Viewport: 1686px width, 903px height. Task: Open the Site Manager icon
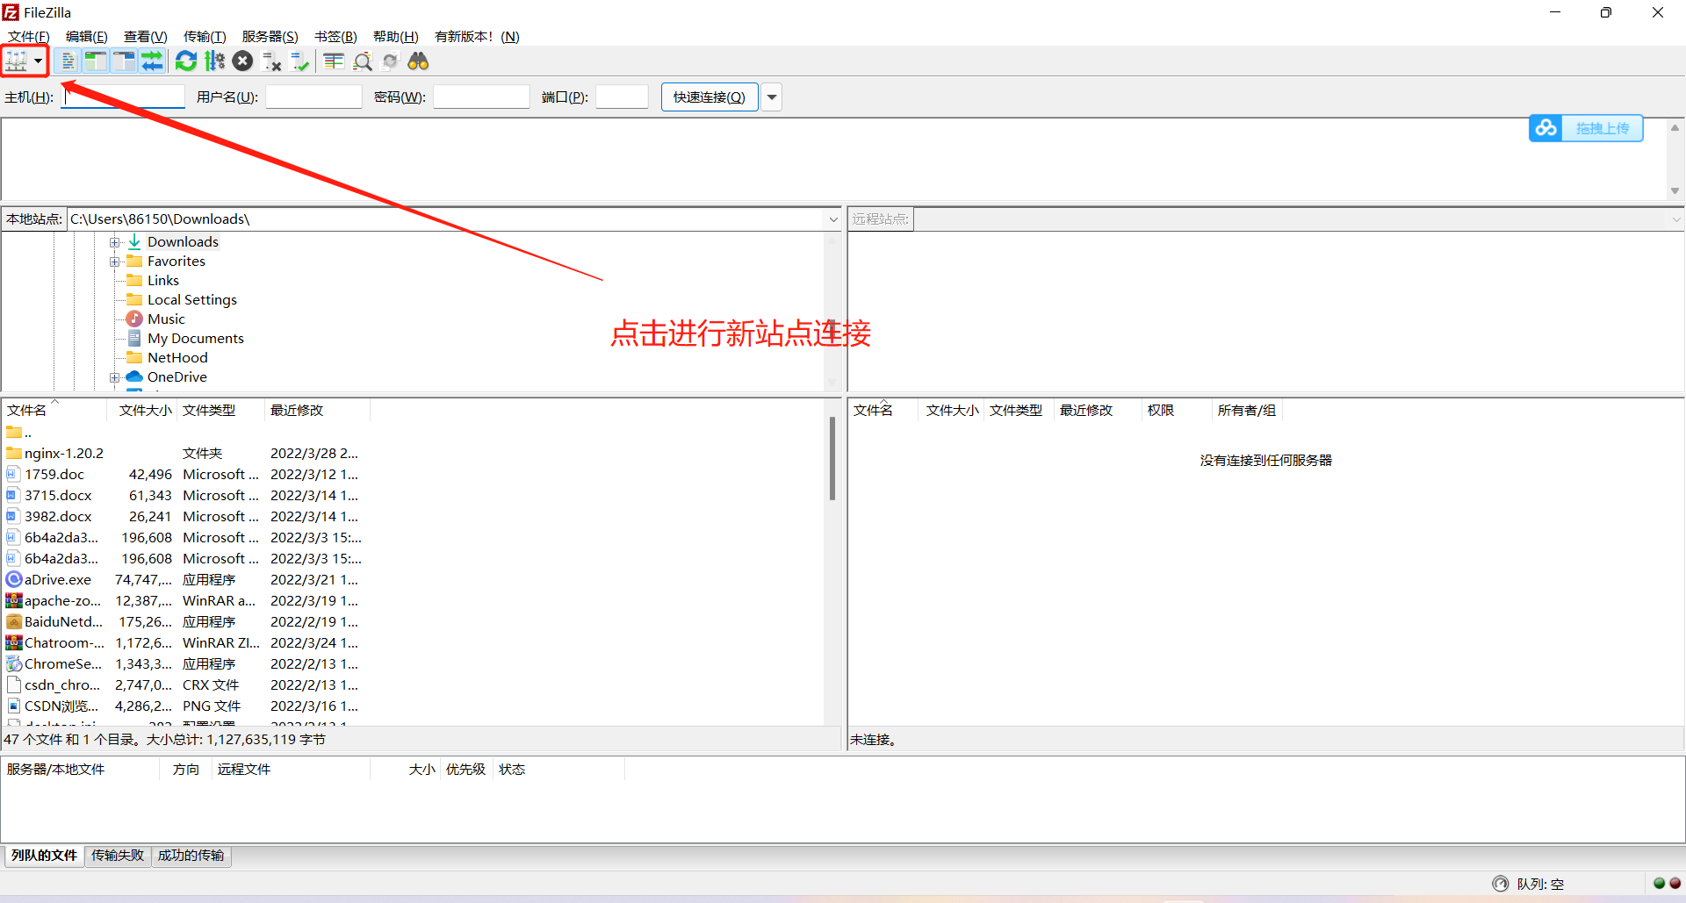point(17,61)
